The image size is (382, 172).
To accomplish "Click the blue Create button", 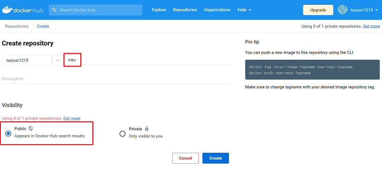I will pyautogui.click(x=216, y=158).
